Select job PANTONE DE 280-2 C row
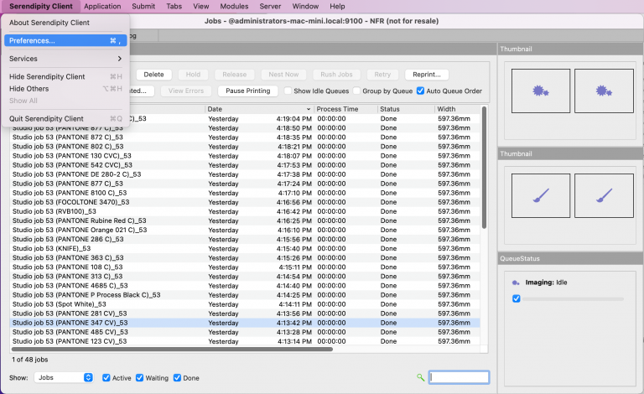This screenshot has height=394, width=644. pos(245,174)
